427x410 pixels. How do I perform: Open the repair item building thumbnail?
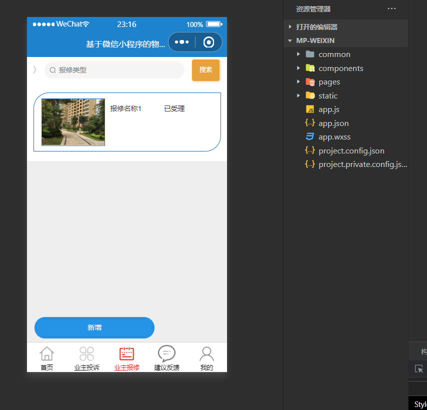tap(73, 122)
